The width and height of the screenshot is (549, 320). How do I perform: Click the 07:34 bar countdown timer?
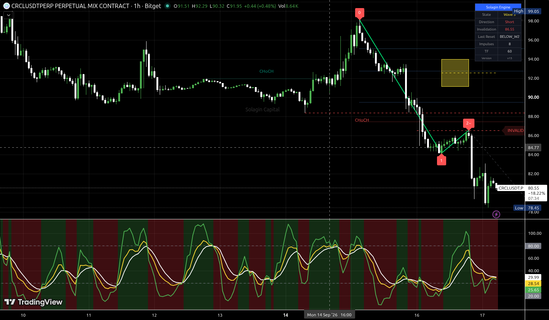point(534,198)
